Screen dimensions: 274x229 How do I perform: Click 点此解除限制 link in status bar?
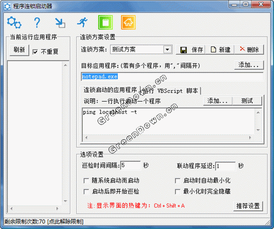point(65,222)
